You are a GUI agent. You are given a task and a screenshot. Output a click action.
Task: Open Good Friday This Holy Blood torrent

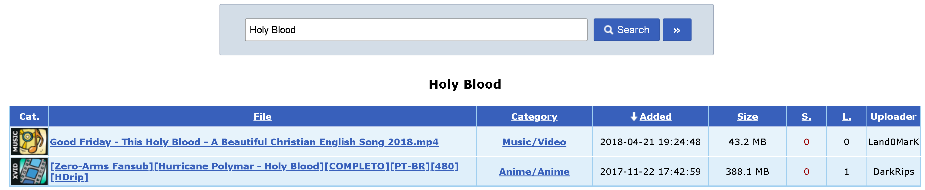point(244,142)
